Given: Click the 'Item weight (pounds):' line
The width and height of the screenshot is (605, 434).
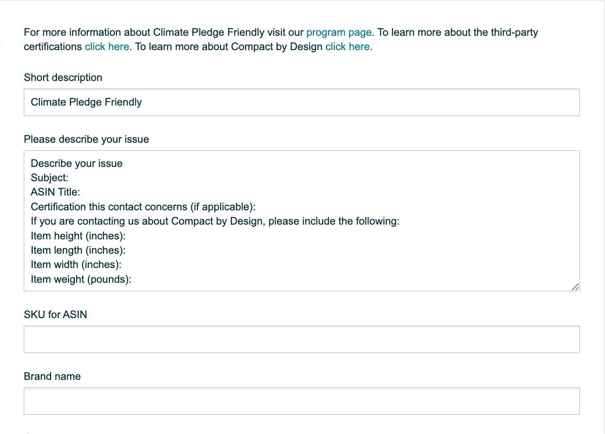Looking at the screenshot, I should (x=81, y=279).
